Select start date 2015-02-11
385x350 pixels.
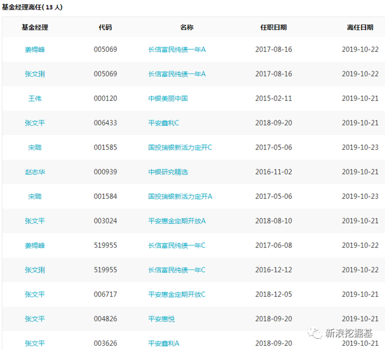(x=274, y=99)
